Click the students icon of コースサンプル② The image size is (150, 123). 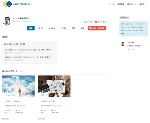pyautogui.click(x=16, y=110)
